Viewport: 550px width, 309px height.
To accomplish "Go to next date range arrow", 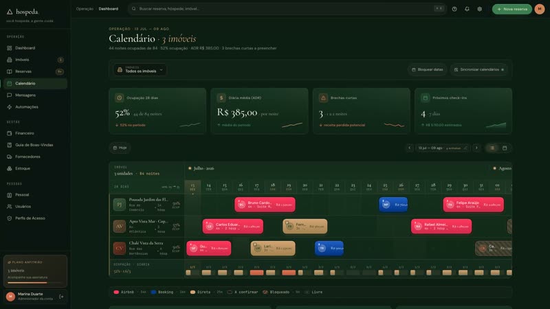I will [x=476, y=148].
